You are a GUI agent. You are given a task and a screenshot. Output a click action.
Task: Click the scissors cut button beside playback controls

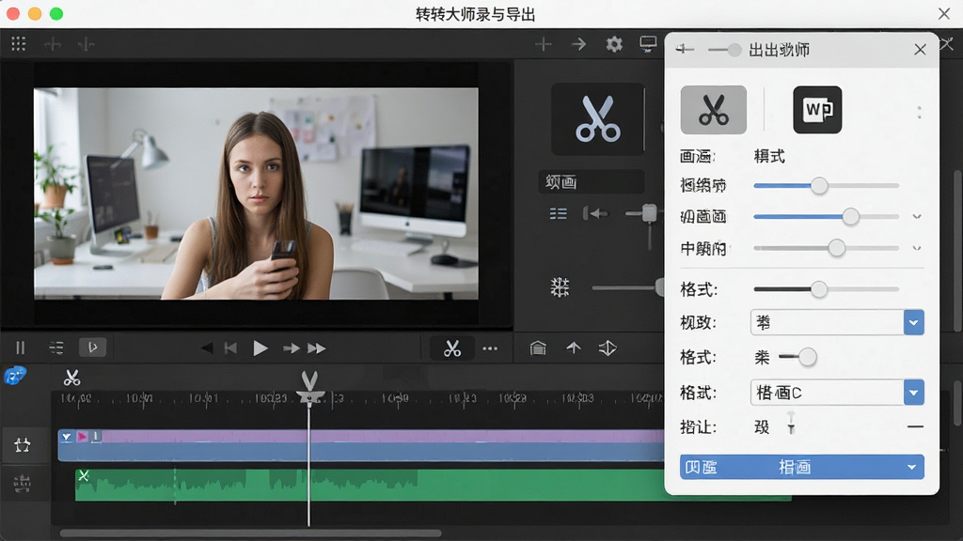(452, 348)
